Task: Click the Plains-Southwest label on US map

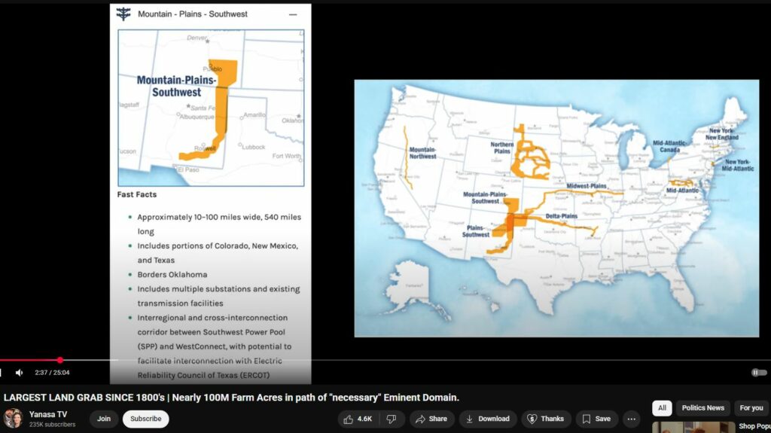Action: click(x=476, y=231)
